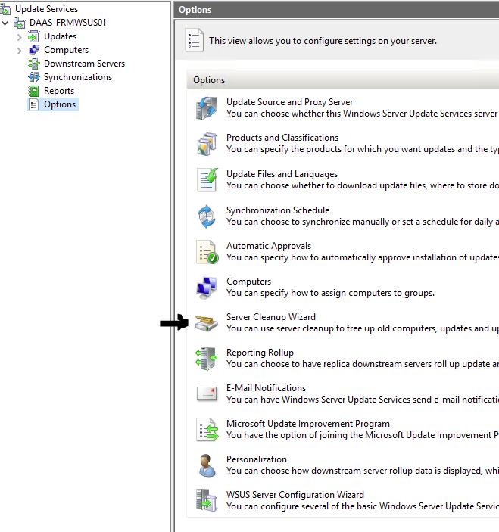Select Updates in the tree
Screen dimensions: 499x532
[60, 36]
